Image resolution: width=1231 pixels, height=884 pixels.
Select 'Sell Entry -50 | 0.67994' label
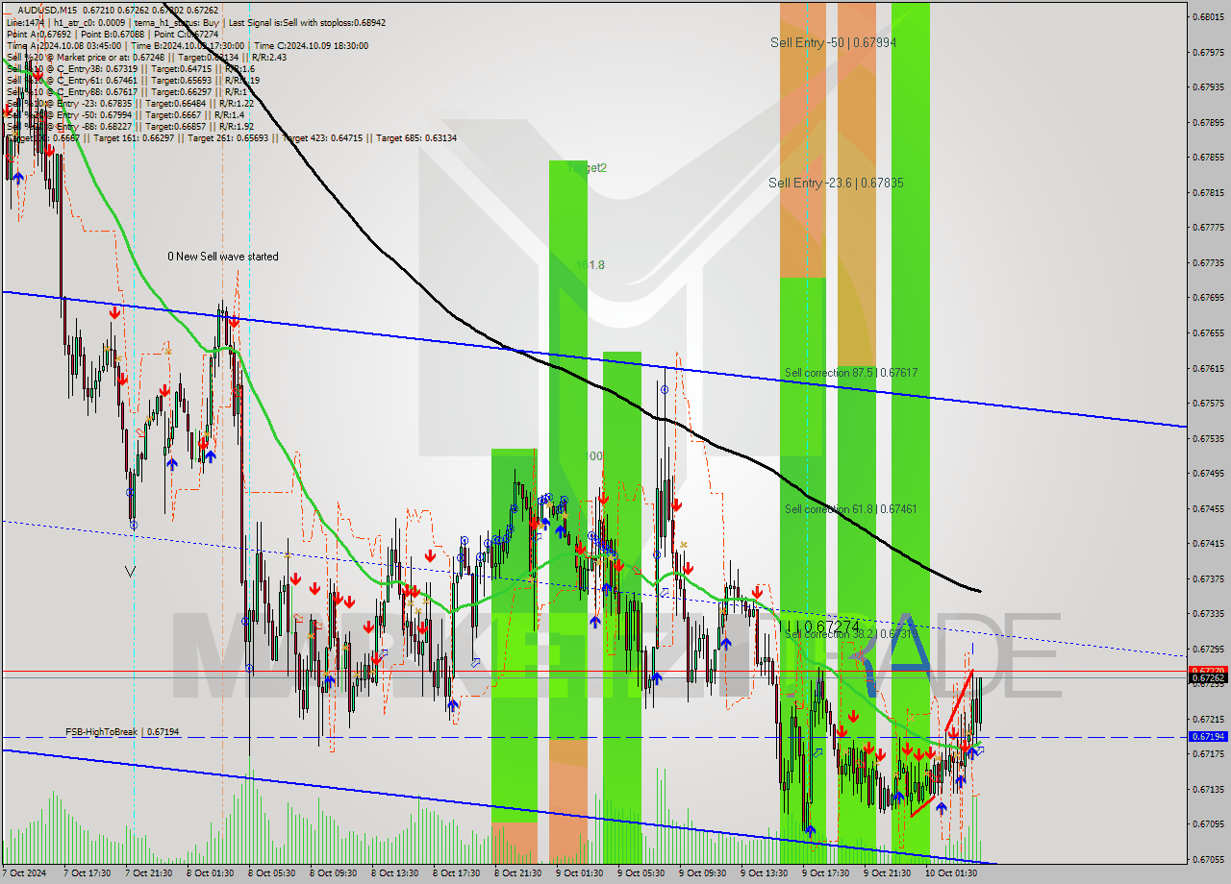pos(833,42)
